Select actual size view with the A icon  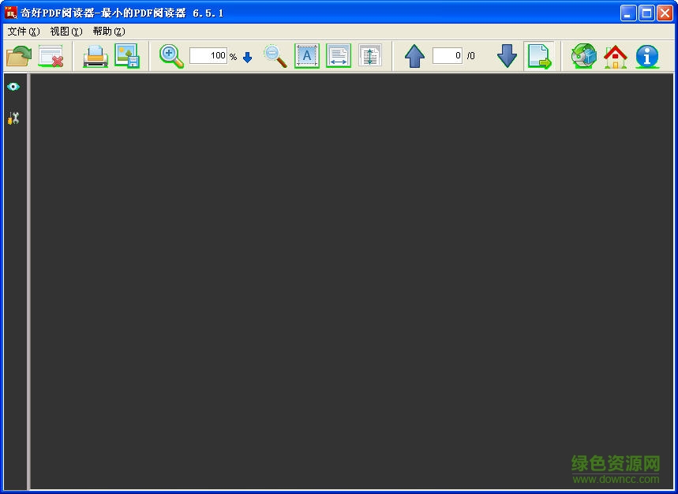click(306, 55)
